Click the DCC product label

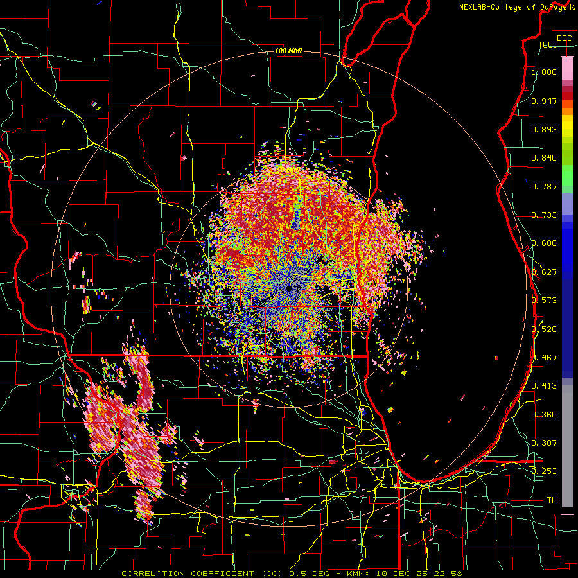click(x=565, y=38)
